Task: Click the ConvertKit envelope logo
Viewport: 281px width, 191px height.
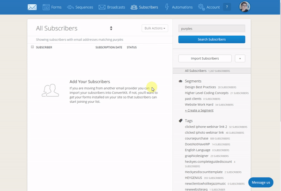Action: (x=32, y=7)
